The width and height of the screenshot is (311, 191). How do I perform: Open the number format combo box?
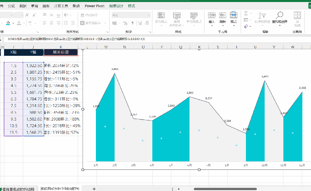pos(131,15)
